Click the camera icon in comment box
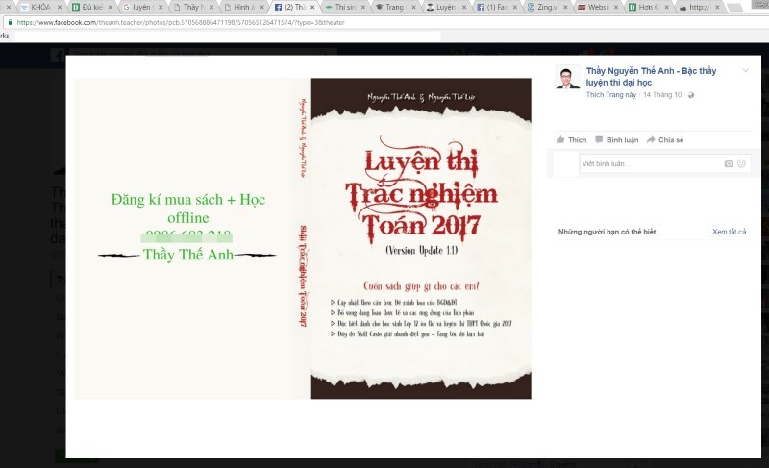 tap(729, 164)
